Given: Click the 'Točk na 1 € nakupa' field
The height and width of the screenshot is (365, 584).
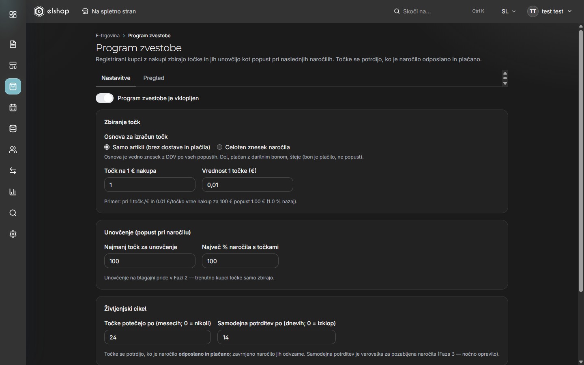Looking at the screenshot, I should [x=150, y=185].
